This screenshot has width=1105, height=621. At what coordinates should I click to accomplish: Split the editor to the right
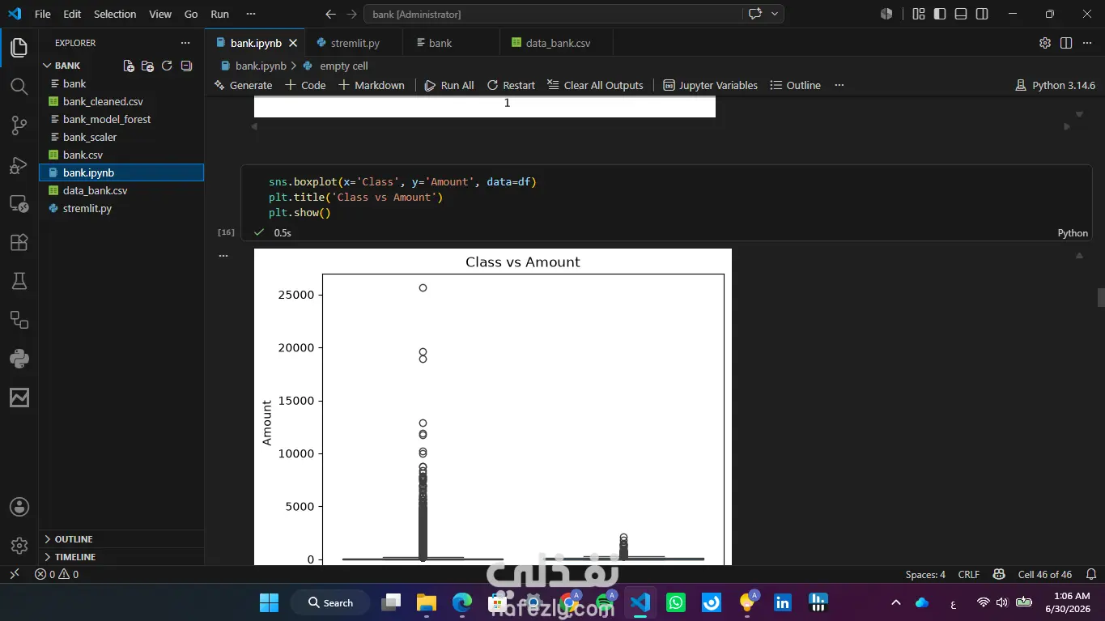click(x=1066, y=43)
